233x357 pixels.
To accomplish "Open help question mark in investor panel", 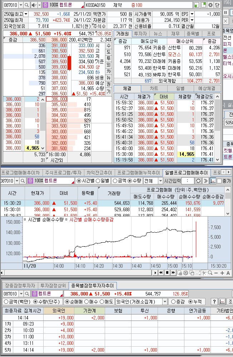I will (214, 302).
